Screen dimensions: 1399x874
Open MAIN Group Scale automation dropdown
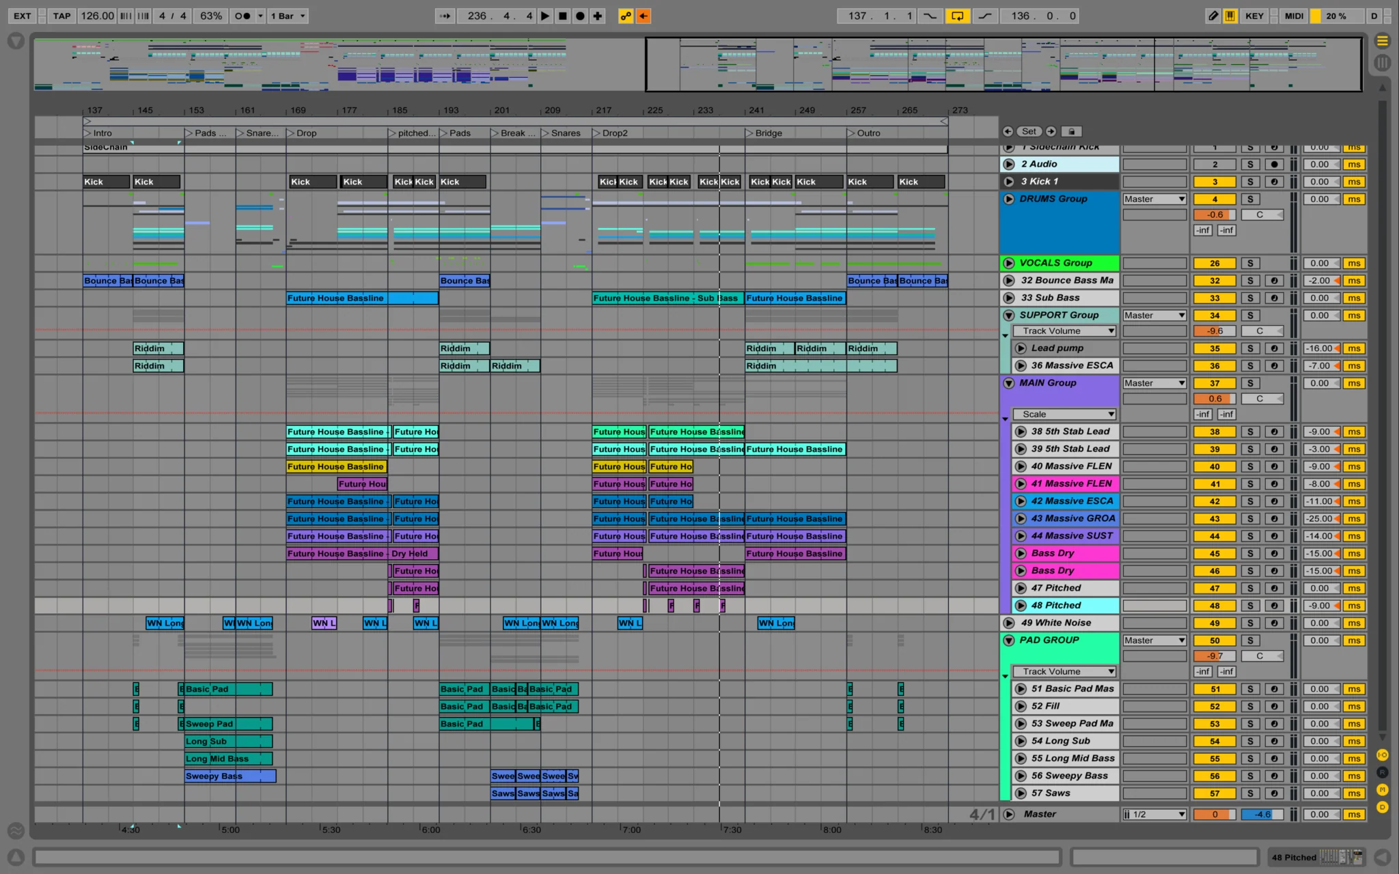pyautogui.click(x=1065, y=414)
